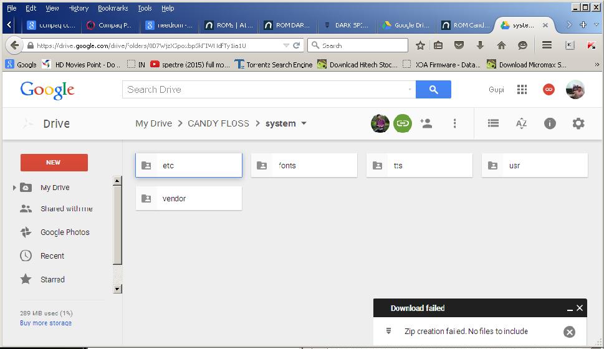Click the get shareable link icon

point(403,123)
